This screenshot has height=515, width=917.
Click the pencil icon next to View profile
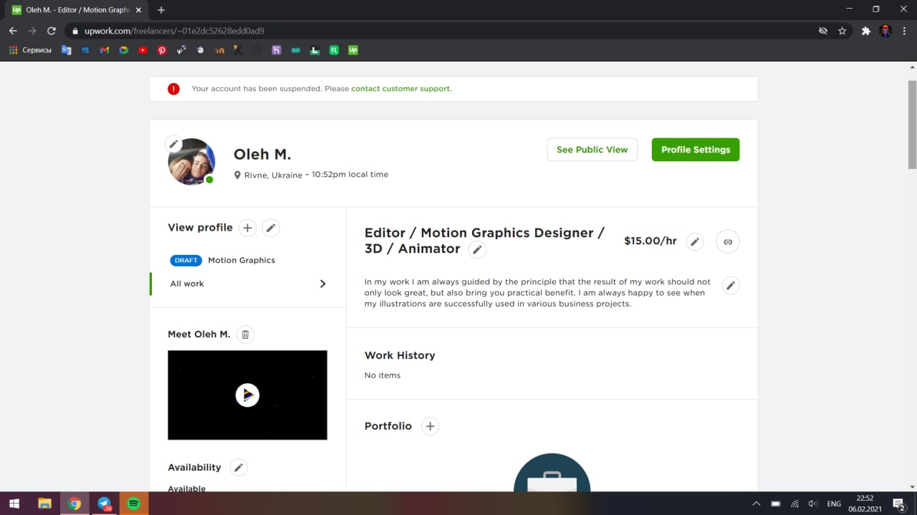pos(270,228)
